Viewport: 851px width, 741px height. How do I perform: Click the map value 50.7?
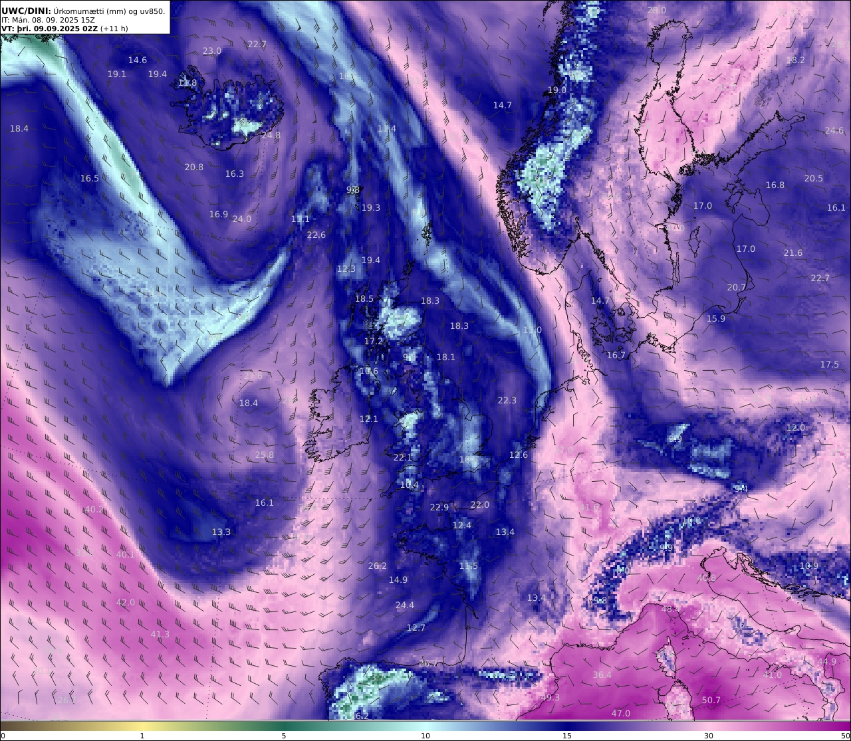coord(711,700)
